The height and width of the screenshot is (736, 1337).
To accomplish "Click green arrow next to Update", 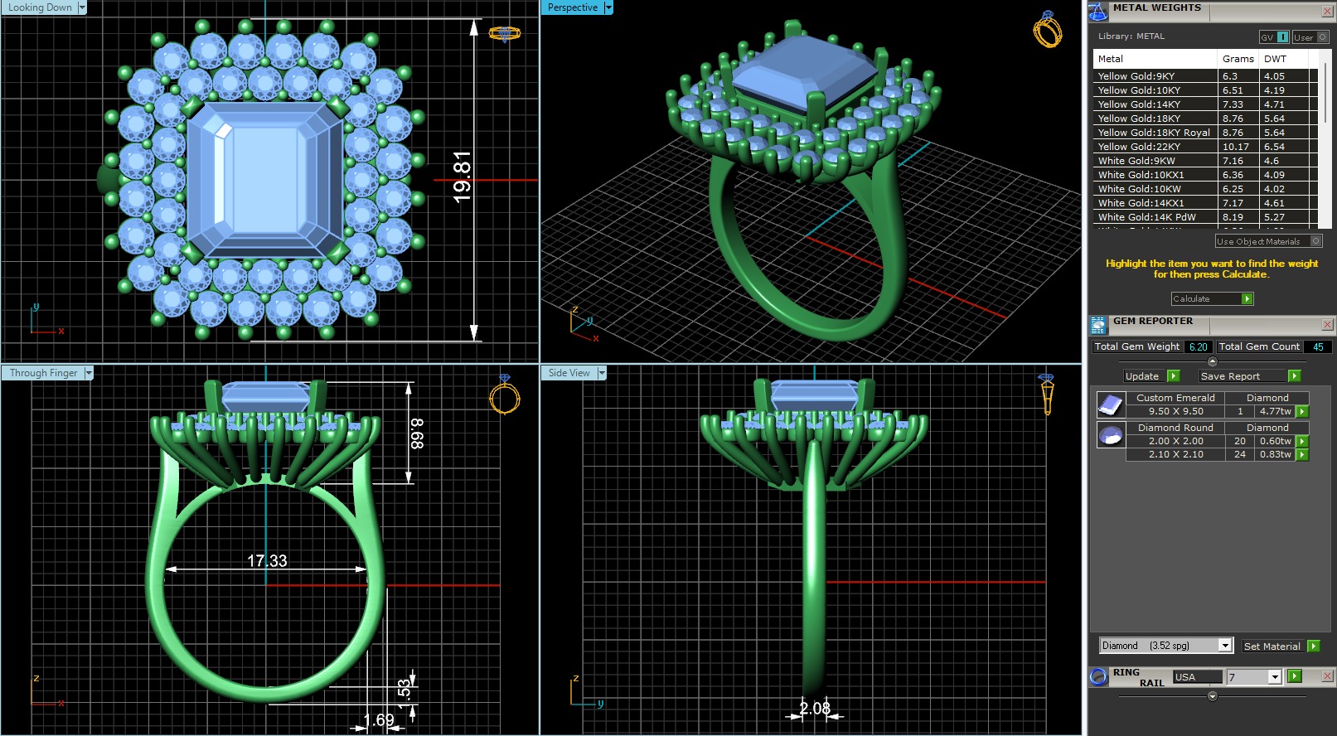I will point(1173,376).
